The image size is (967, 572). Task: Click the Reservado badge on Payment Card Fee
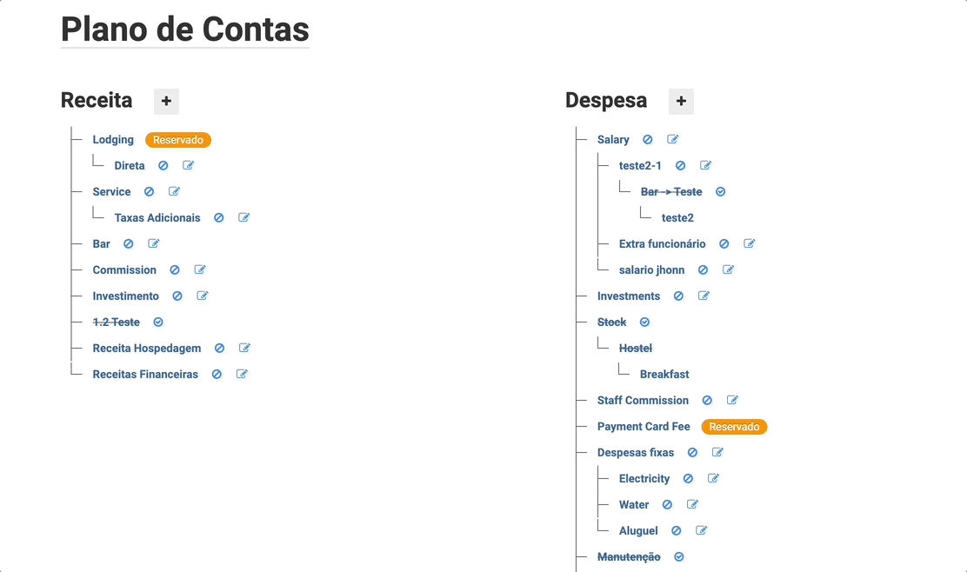734,427
